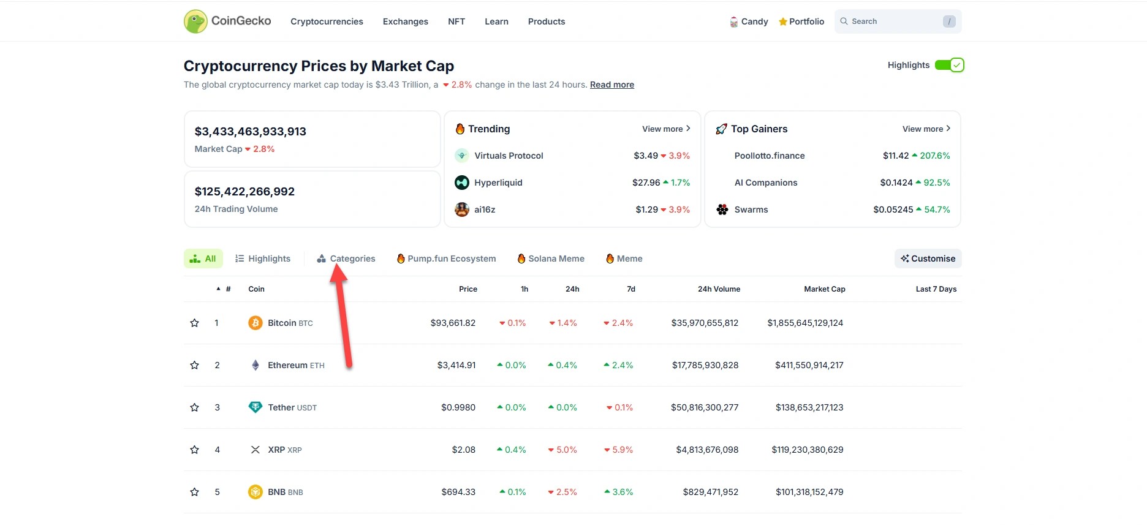Viewport: 1147px width, 525px height.
Task: Turn off the Highlights toggle switch
Action: (949, 65)
